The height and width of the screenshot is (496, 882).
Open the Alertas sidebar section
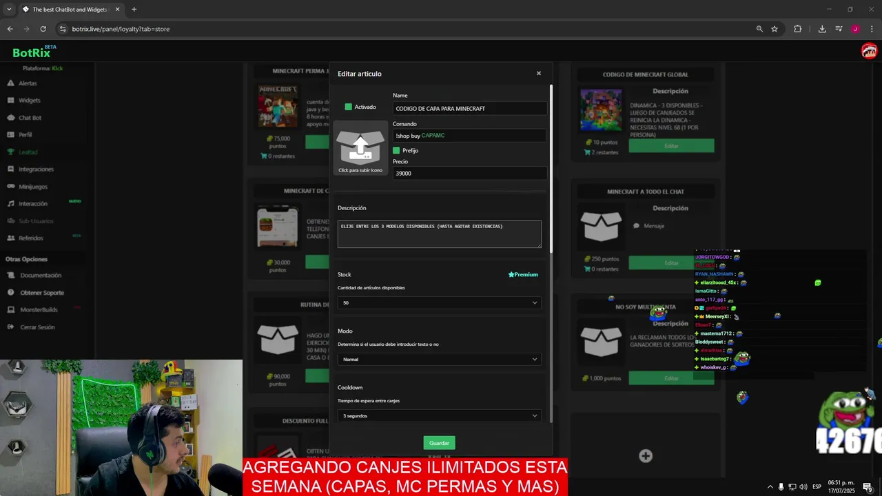coord(28,83)
